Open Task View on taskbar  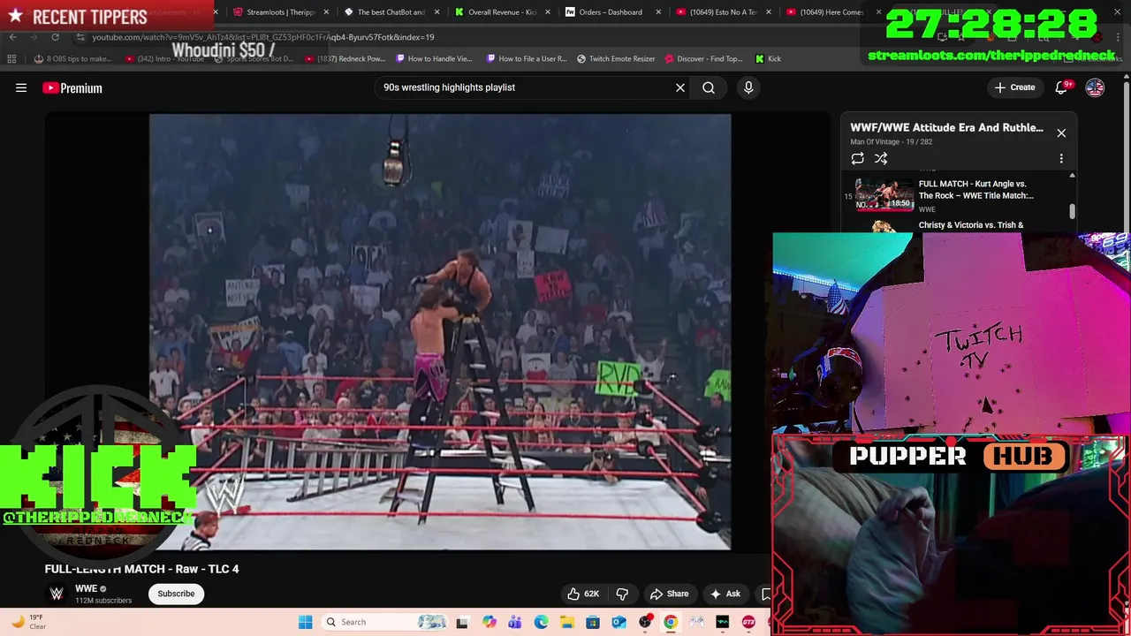click(x=462, y=622)
